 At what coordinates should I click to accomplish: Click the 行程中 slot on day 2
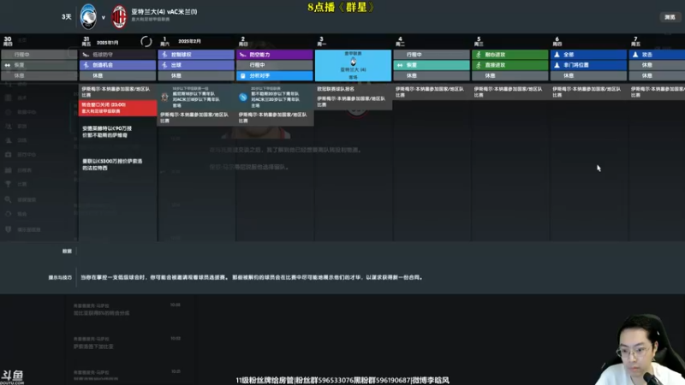point(275,65)
